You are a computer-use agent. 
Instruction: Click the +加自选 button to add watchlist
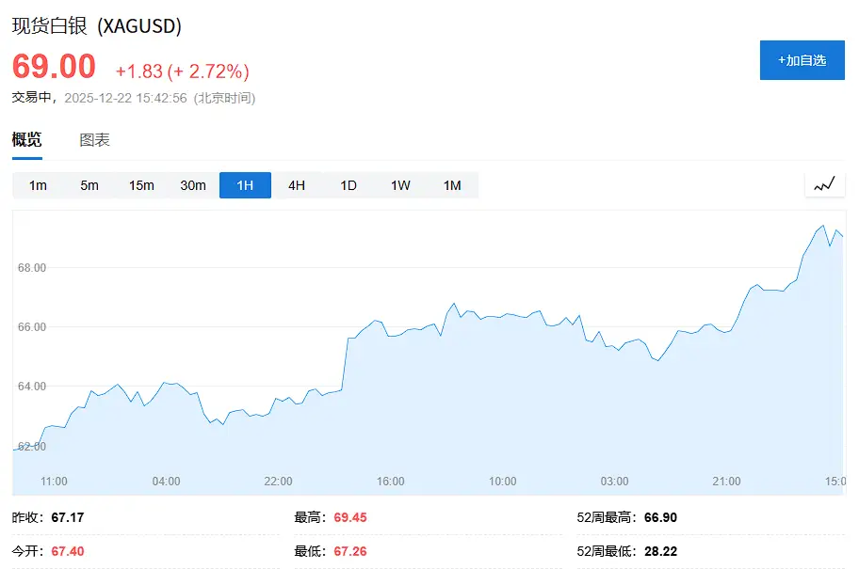802,60
